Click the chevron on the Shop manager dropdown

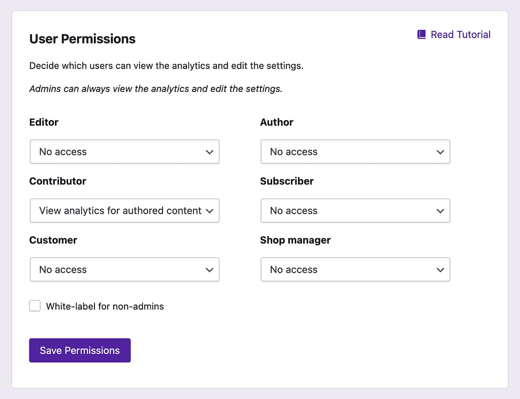click(440, 270)
